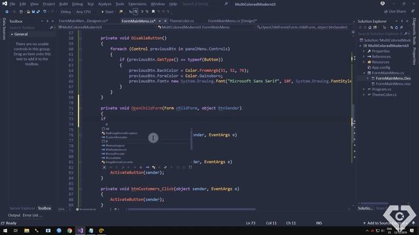This screenshot has width=419, height=235.
Task: Open the Windows Start menu
Action: (x=5, y=230)
